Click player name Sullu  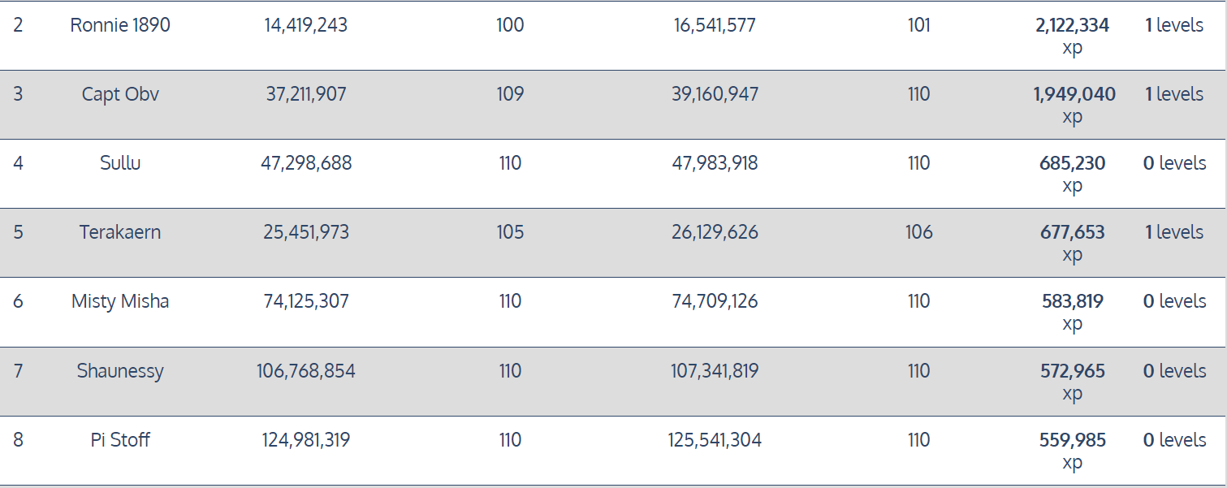pyautogui.click(x=120, y=163)
